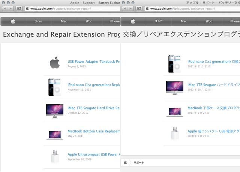Open iMac 1TB Seagate ハードドライブ link
The image size is (240, 172).
tap(214, 85)
